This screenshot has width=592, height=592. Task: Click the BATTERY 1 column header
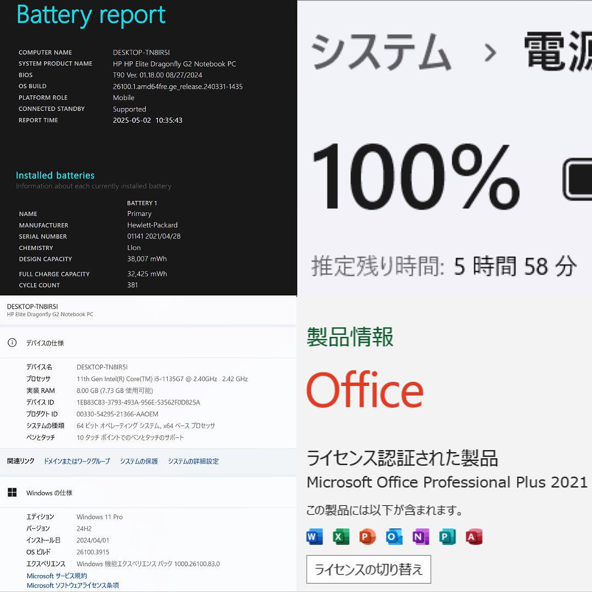click(142, 203)
